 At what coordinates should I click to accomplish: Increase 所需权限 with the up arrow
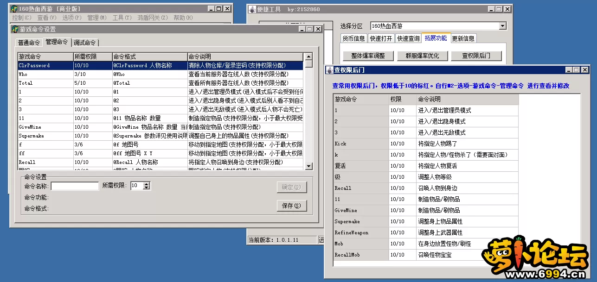147,184
